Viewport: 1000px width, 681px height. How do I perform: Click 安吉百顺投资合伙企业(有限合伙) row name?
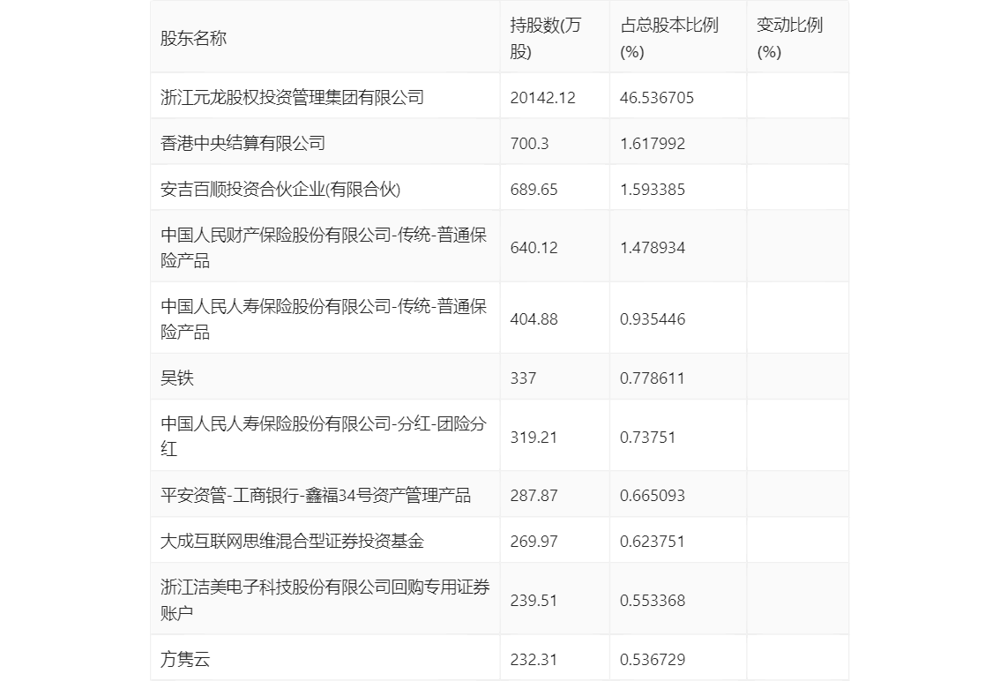[275, 189]
